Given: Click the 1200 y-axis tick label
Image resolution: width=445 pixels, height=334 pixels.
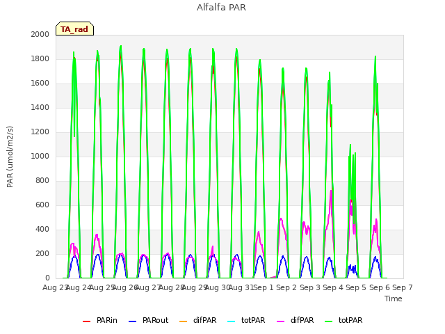Looking at the screenshot, I should [x=40, y=132].
